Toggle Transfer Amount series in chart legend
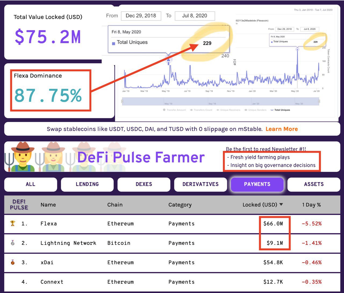The height and width of the screenshot is (293, 344). (x=174, y=110)
